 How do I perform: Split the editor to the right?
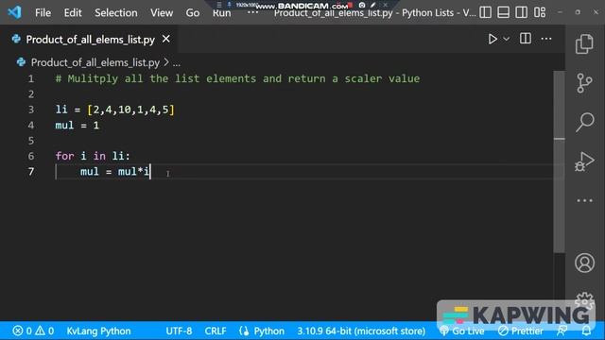pos(526,39)
